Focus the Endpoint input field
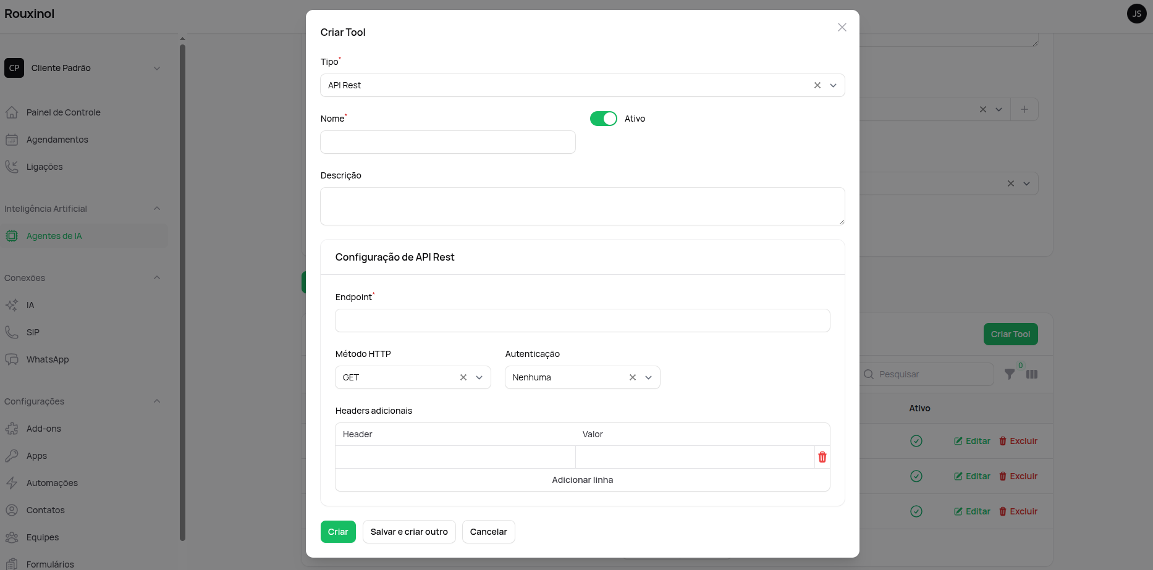Viewport: 1153px width, 570px height. pos(583,321)
